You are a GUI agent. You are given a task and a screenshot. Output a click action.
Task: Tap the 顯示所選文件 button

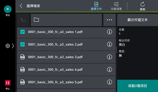tap(138, 20)
